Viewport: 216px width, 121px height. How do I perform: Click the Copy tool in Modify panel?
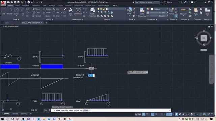click(36, 12)
